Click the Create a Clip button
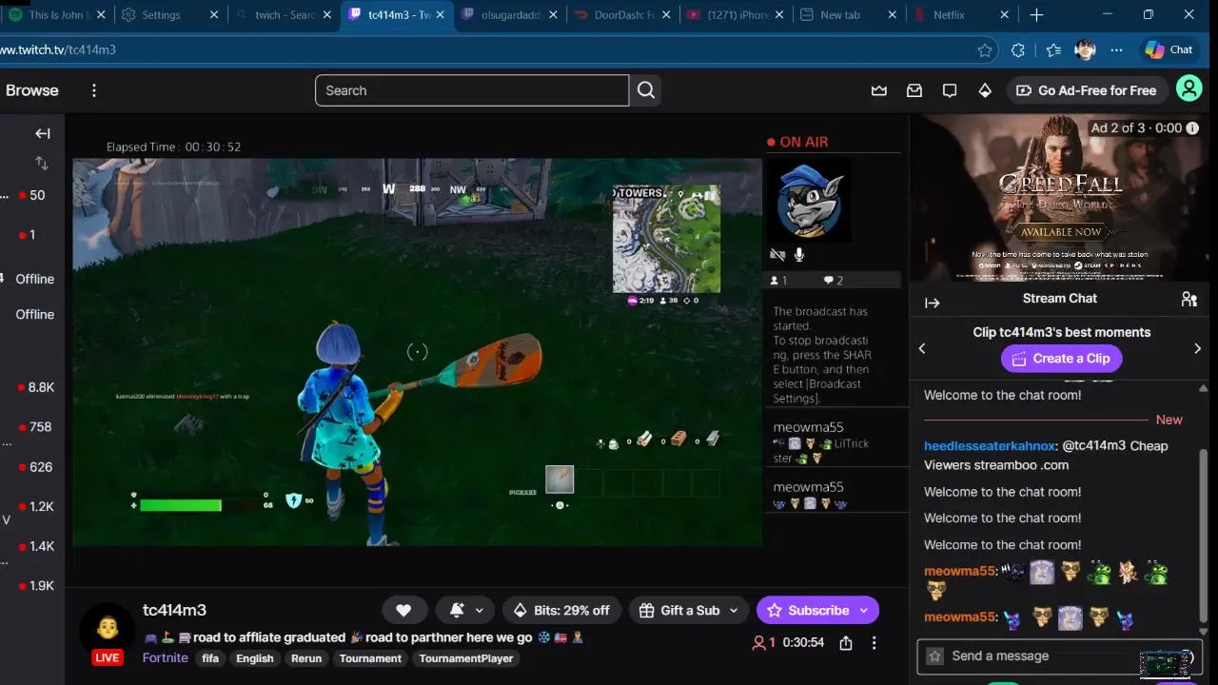The height and width of the screenshot is (685, 1218). click(1061, 359)
